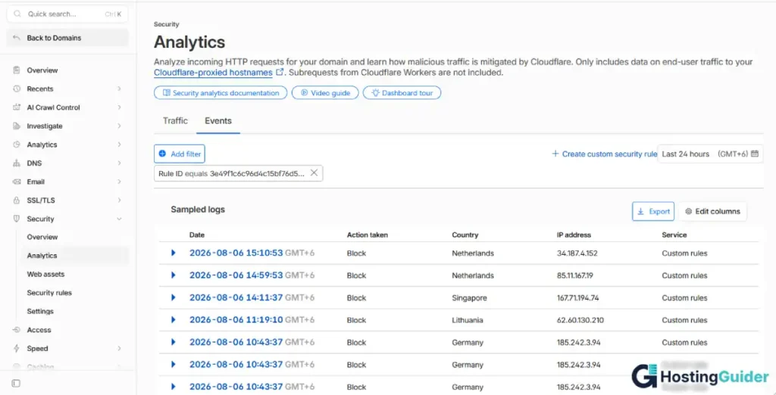Open Web assets submenu item
The height and width of the screenshot is (395, 776).
point(45,274)
